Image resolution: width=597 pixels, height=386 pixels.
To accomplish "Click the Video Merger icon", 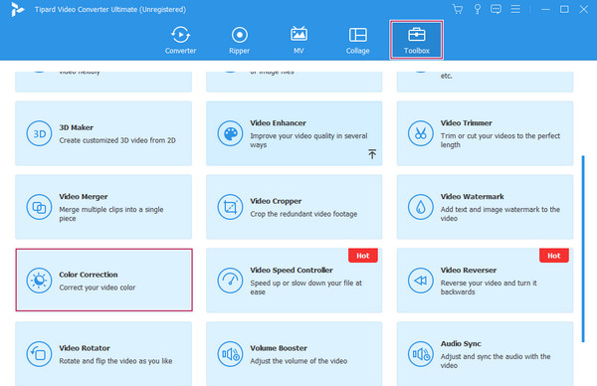I will [39, 207].
